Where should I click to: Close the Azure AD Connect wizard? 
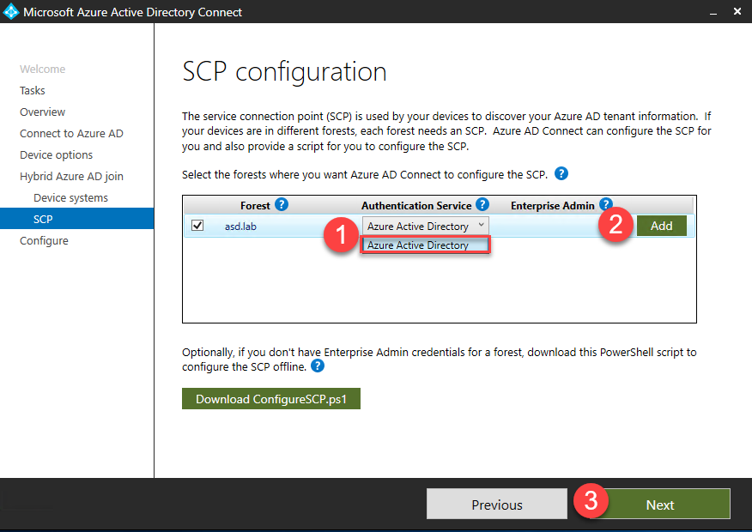[x=737, y=12]
